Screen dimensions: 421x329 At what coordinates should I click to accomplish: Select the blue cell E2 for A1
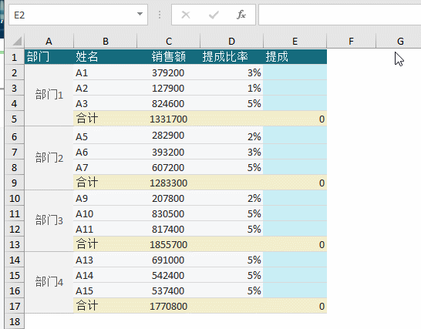click(295, 72)
